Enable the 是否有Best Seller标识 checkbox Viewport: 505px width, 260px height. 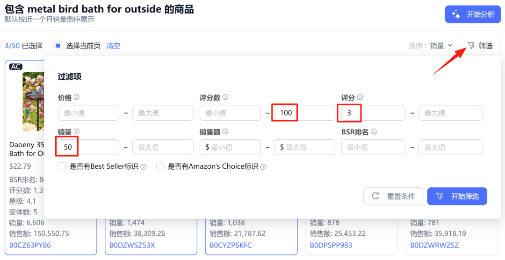[62, 167]
